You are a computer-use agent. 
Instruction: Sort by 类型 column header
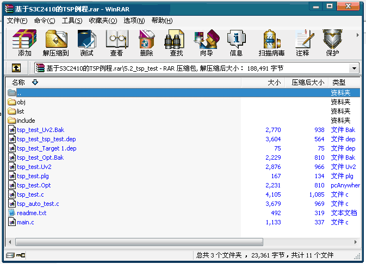tap(344, 83)
